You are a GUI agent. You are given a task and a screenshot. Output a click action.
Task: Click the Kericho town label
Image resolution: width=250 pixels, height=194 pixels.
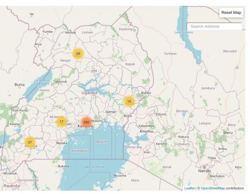pyautogui.click(x=162, y=143)
